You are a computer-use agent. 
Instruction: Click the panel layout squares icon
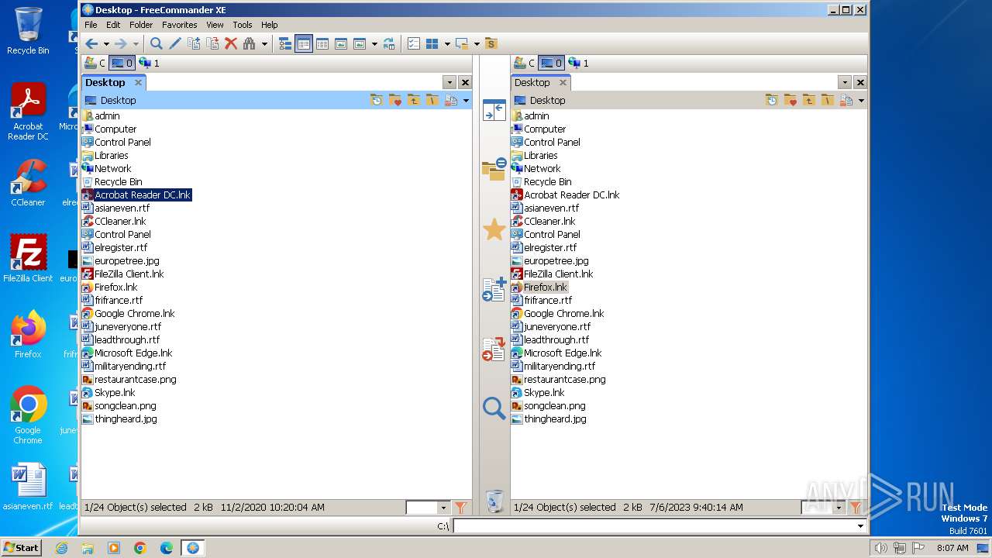coord(432,44)
